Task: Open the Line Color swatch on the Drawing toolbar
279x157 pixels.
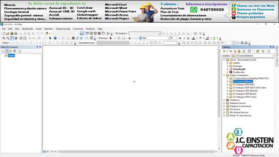Action: [208, 38]
